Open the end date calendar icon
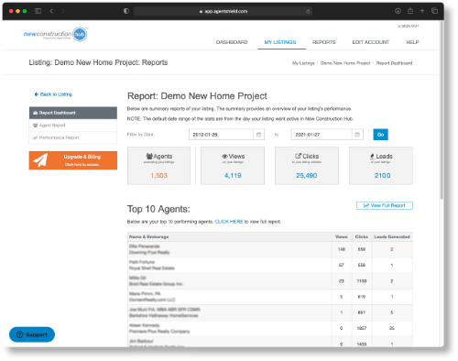This screenshot has width=458, height=361. (x=357, y=135)
